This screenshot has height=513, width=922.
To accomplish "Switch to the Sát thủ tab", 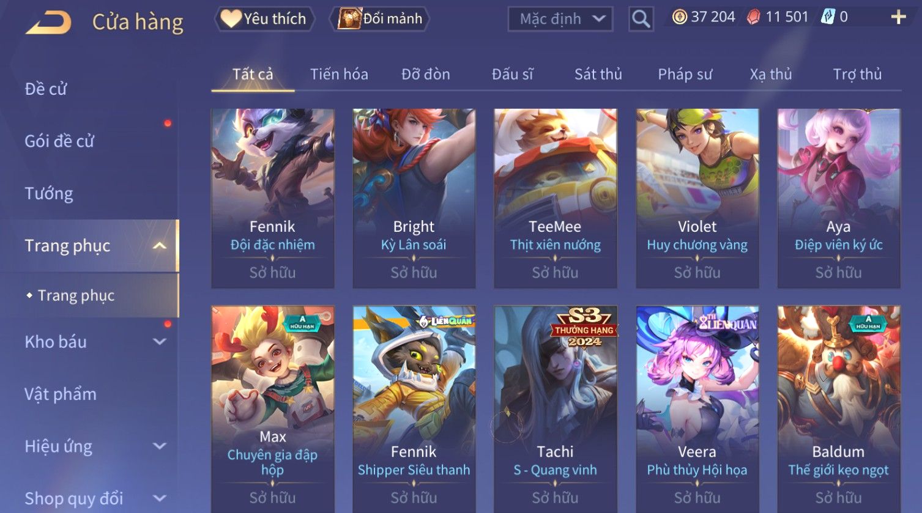I will (598, 75).
